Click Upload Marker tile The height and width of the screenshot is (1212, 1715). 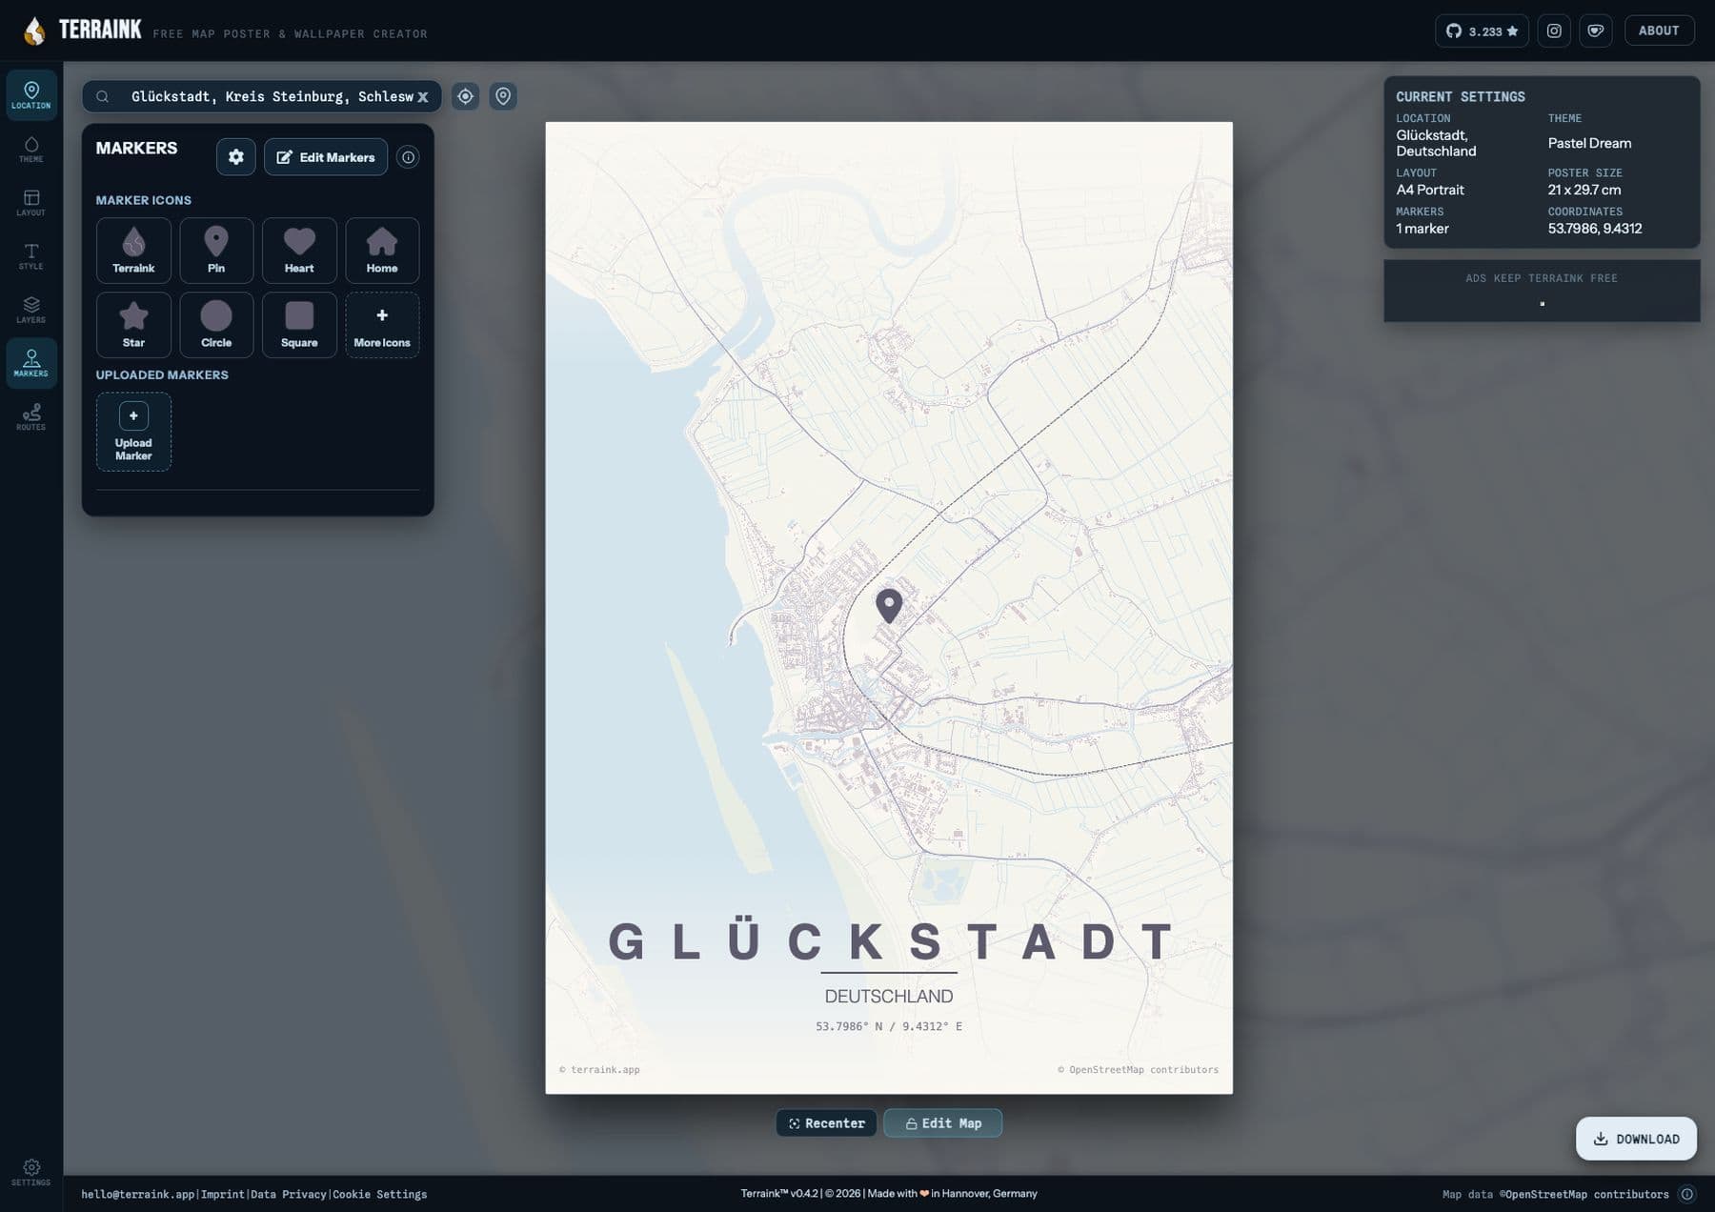click(x=133, y=432)
